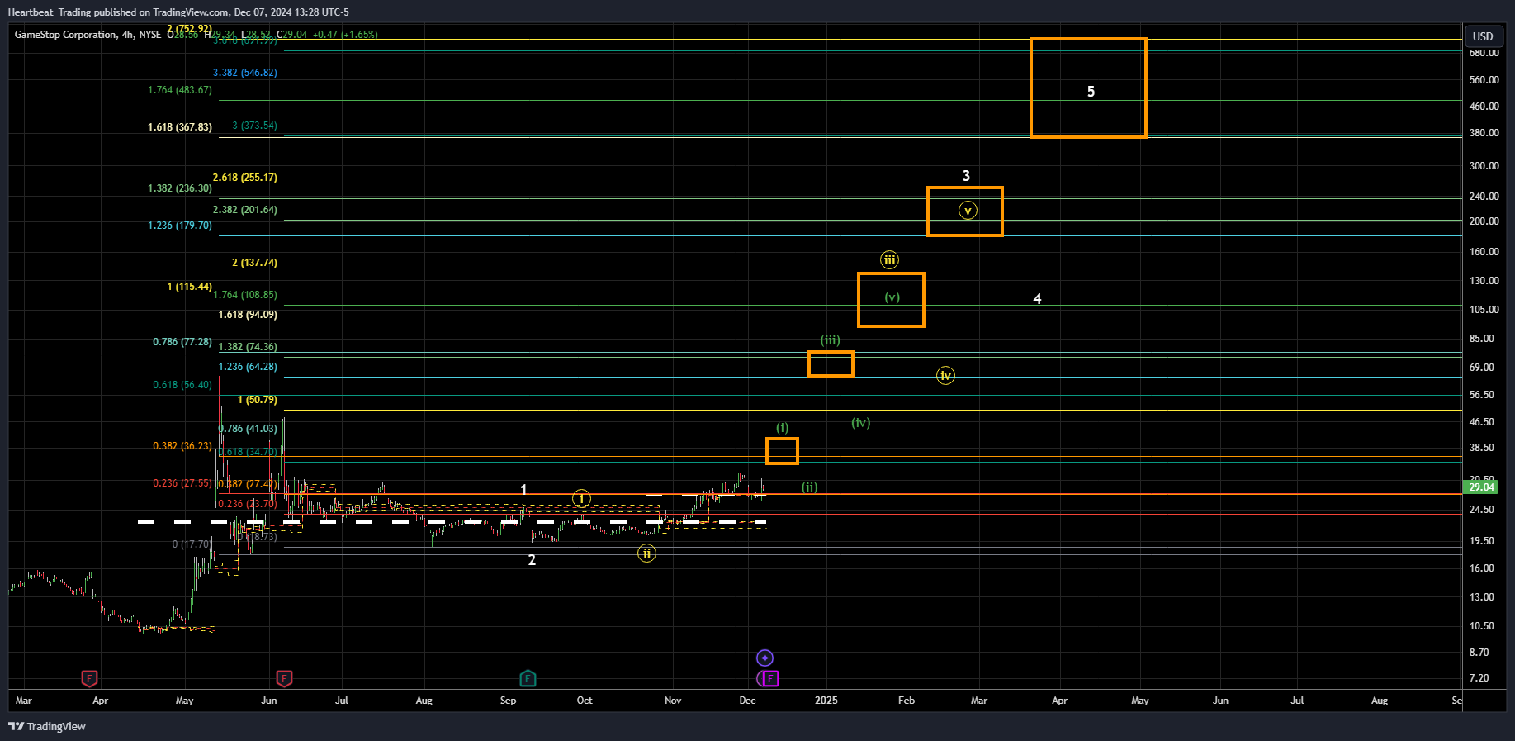Select the Fib label 1.618 (367.83)
Viewport: 1515px width, 741px height.
(180, 127)
